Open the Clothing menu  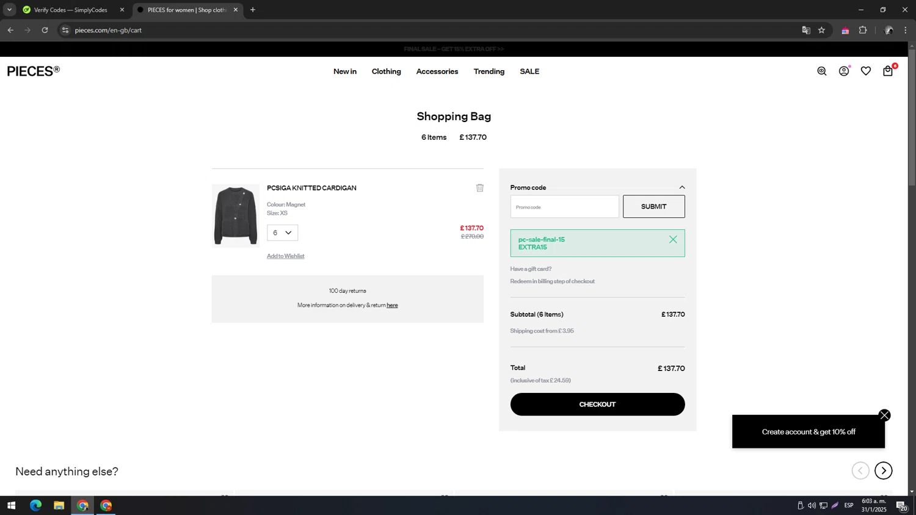[387, 71]
